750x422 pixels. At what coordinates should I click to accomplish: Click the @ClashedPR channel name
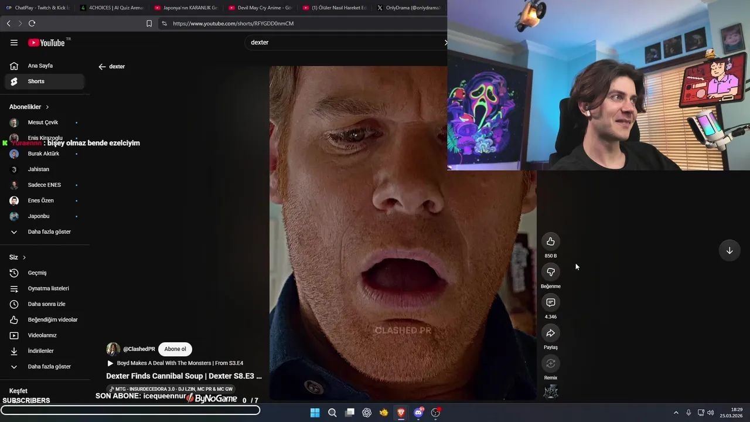coord(139,349)
